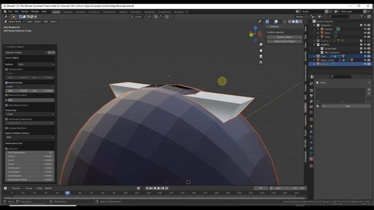The image size is (374, 210).
Task: Toggle viewport overlays icon
Action: 276,22
